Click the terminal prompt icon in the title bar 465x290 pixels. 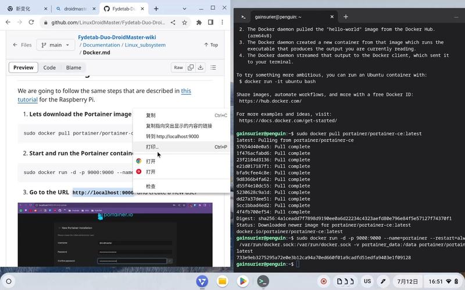[x=244, y=17]
